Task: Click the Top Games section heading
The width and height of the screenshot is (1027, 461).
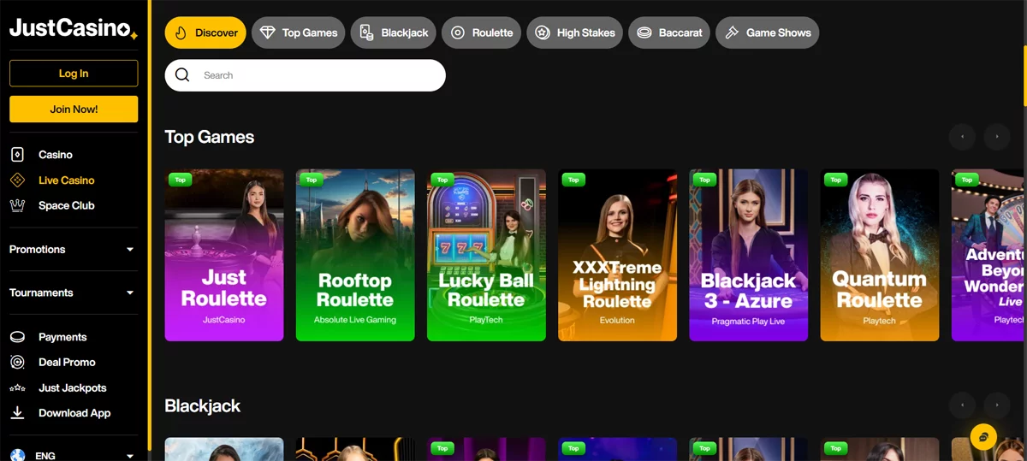Action: (210, 137)
